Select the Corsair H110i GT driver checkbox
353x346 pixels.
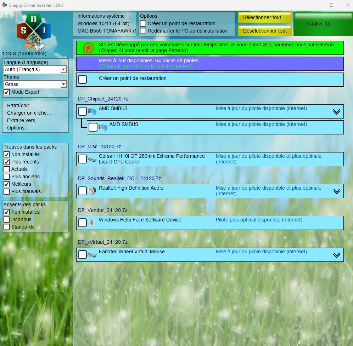(82, 159)
